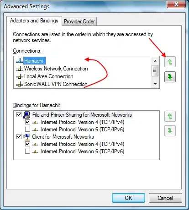Enable IPv6 under Client for Microsoft Networks
This screenshot has width=189, height=210.
click(x=27, y=151)
